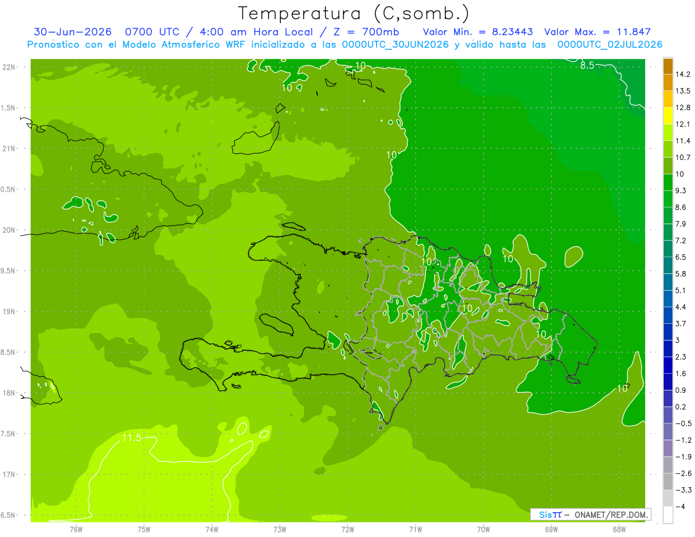This screenshot has width=695, height=537.
Task: Click the 'Temperatura (C,somb.)' chart title
Action: [x=353, y=13]
